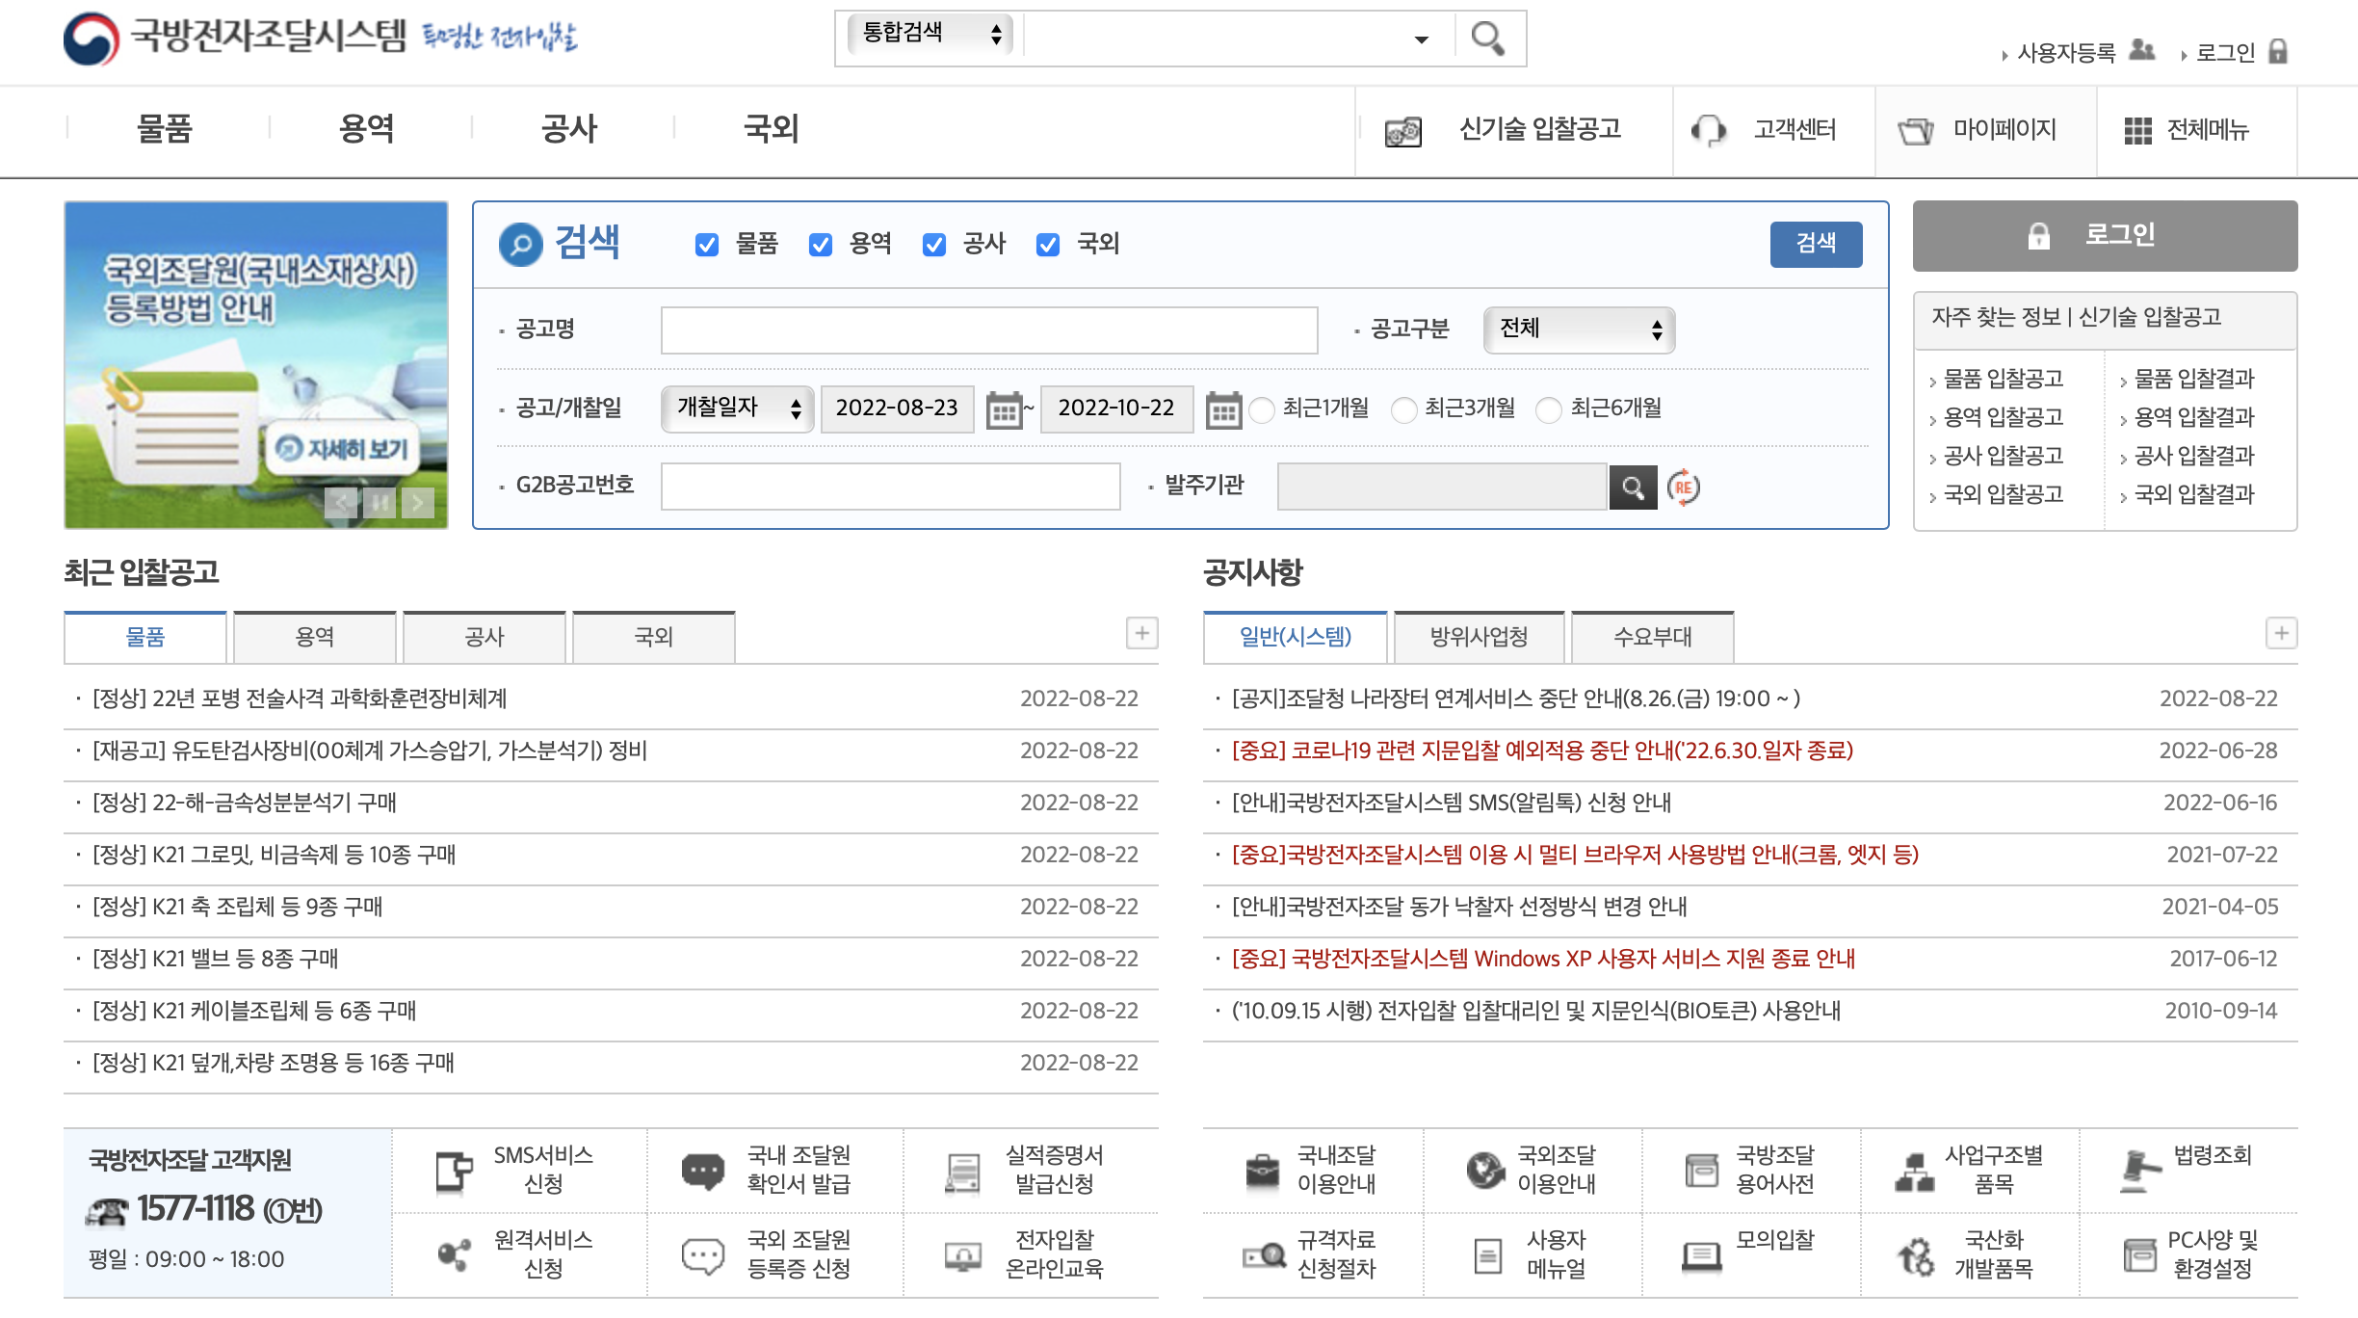This screenshot has width=2358, height=1318.
Task: Click the 검색 search button
Action: (1816, 245)
